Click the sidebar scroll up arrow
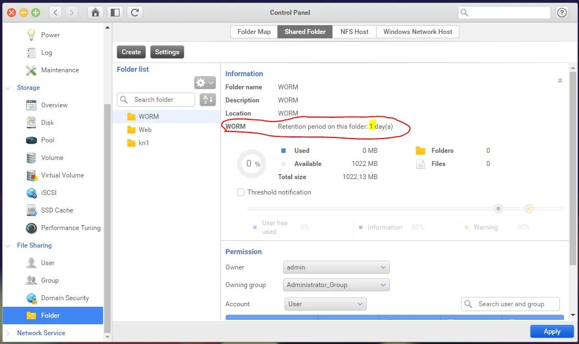The height and width of the screenshot is (344, 579). click(x=107, y=27)
